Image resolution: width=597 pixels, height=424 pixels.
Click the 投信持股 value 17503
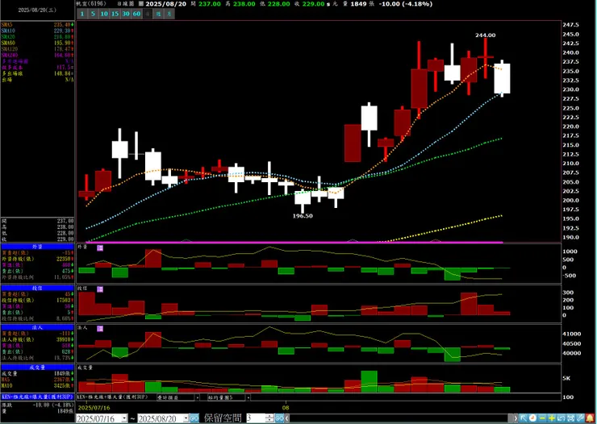tap(63, 300)
